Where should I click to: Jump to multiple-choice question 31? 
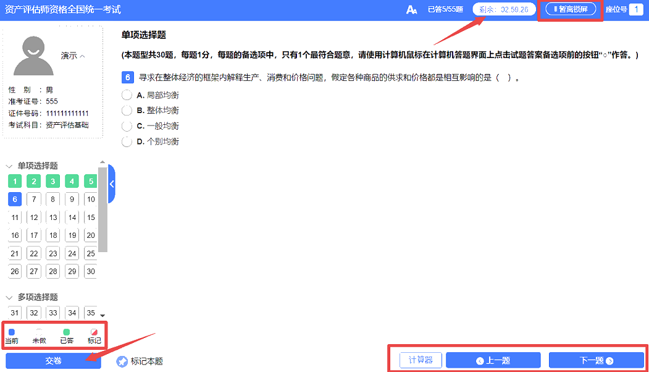pos(15,313)
